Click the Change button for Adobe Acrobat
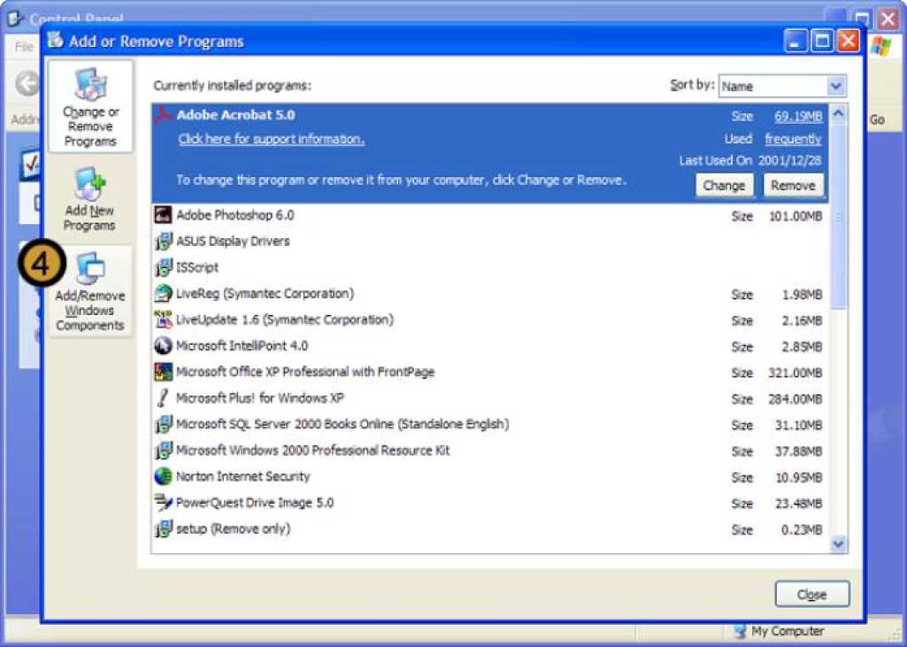The height and width of the screenshot is (647, 907). pyautogui.click(x=724, y=186)
